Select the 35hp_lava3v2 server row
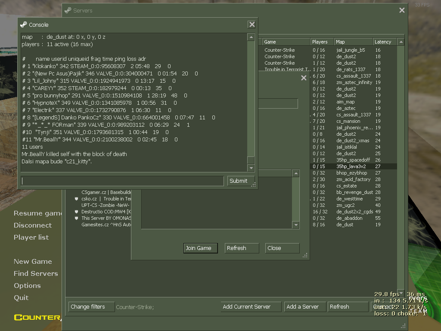 (352, 166)
